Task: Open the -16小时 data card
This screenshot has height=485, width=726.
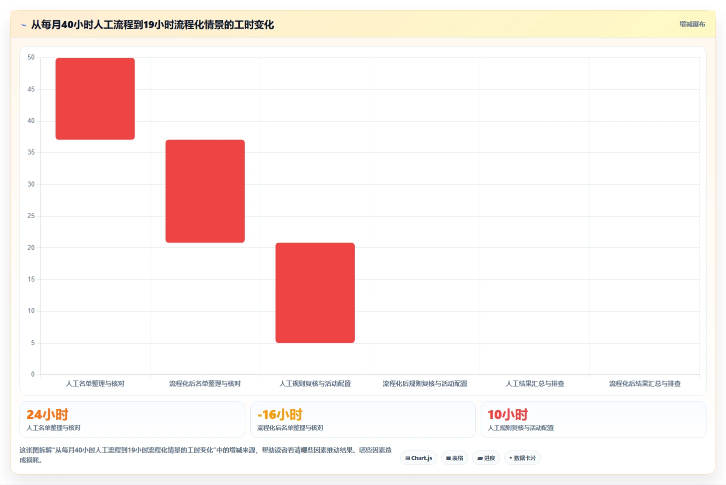Action: pyautogui.click(x=363, y=419)
